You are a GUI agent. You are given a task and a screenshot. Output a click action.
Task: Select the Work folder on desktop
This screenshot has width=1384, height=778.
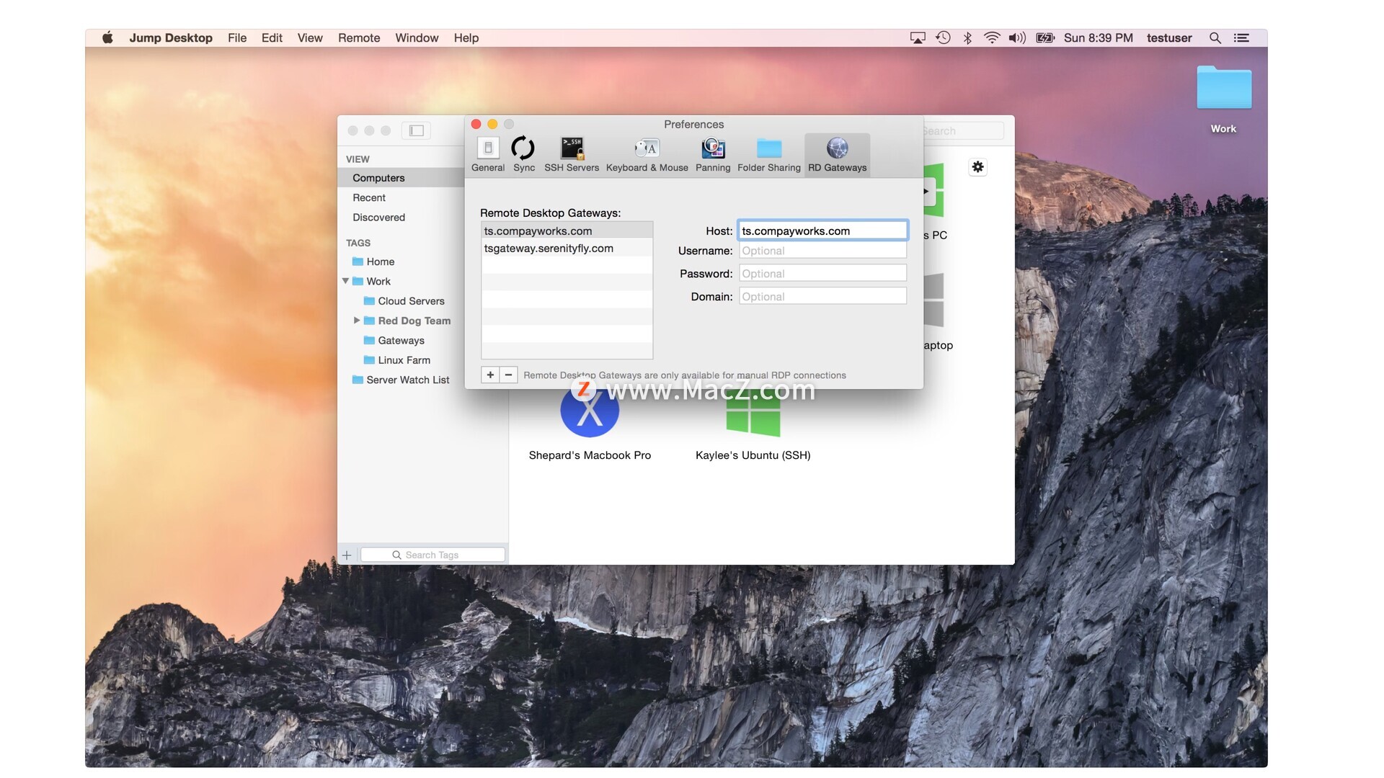tap(1224, 99)
